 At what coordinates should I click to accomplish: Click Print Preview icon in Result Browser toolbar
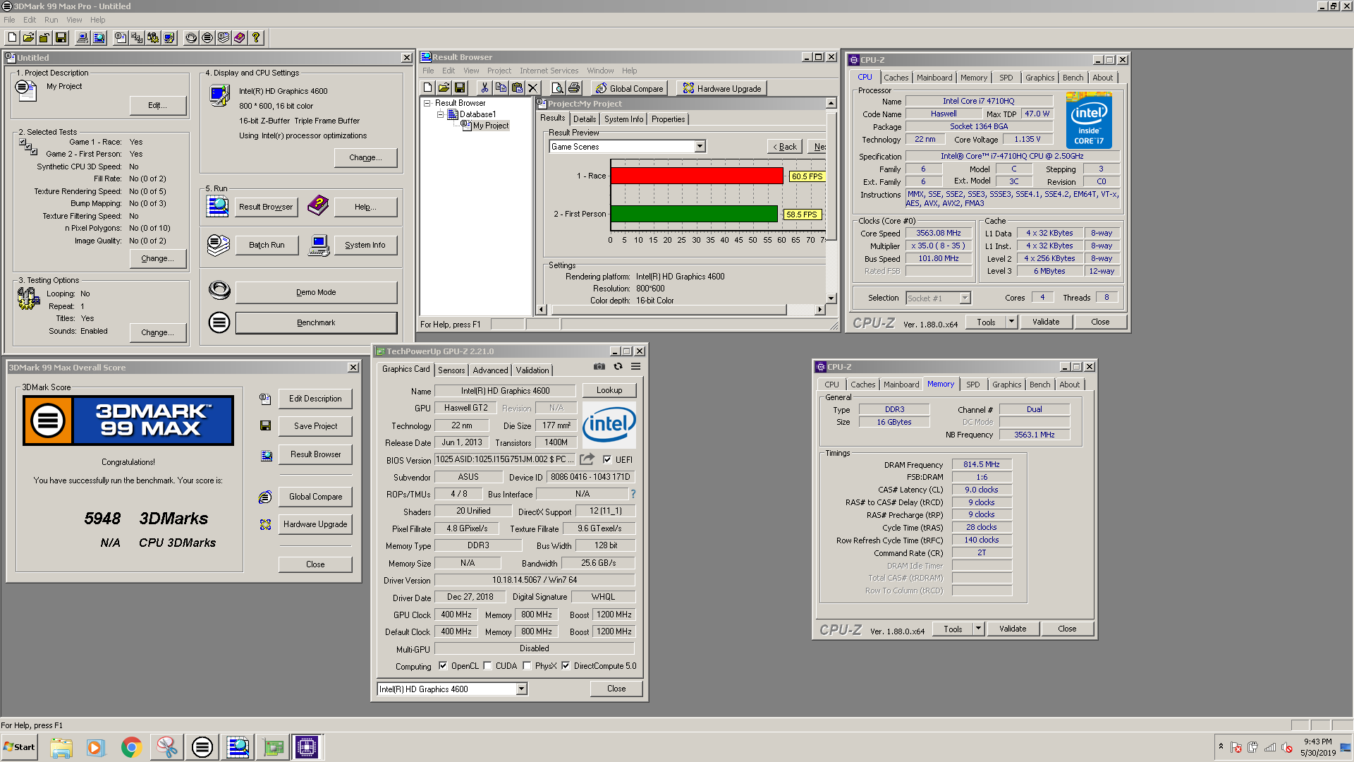[x=557, y=87]
